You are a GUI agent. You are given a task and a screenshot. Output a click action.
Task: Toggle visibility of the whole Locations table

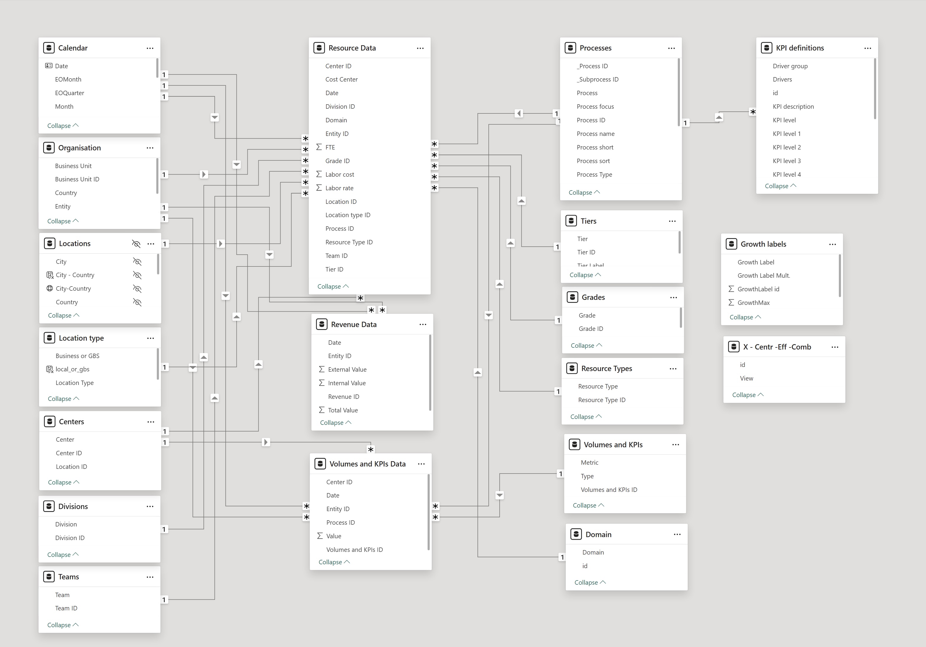(136, 244)
